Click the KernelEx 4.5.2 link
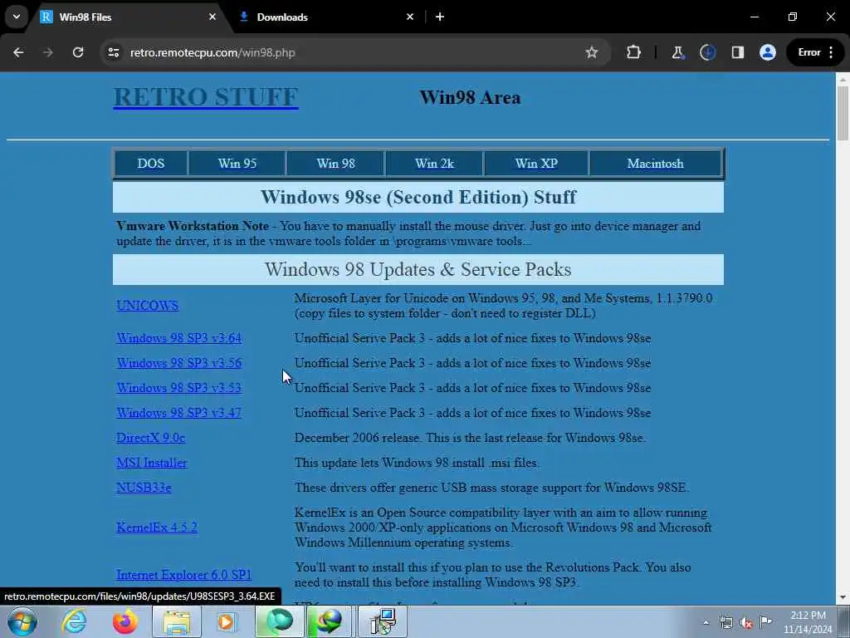Viewport: 850px width, 638px height. pos(157,528)
